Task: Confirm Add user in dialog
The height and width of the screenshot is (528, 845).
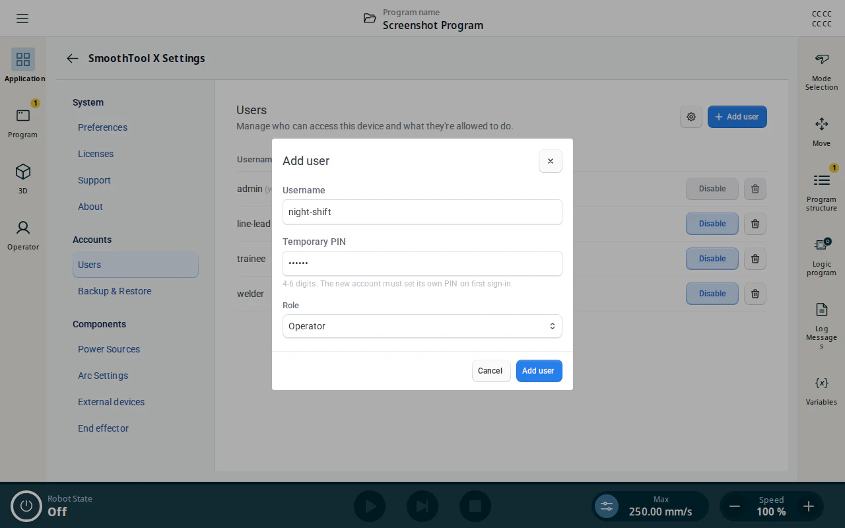Action: click(539, 371)
